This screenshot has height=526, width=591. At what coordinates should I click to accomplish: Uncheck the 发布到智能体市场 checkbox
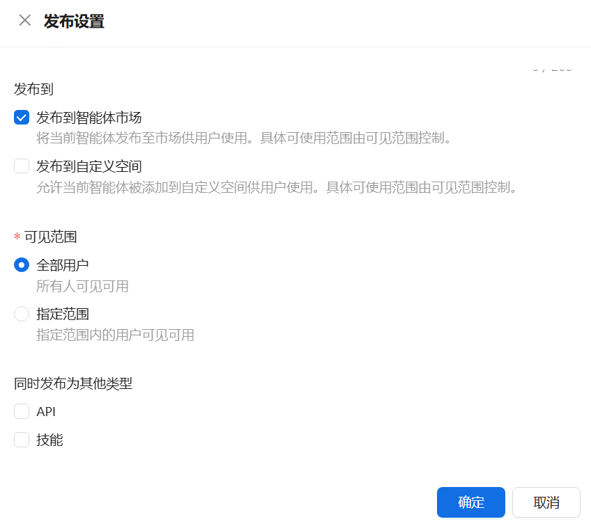tap(22, 118)
